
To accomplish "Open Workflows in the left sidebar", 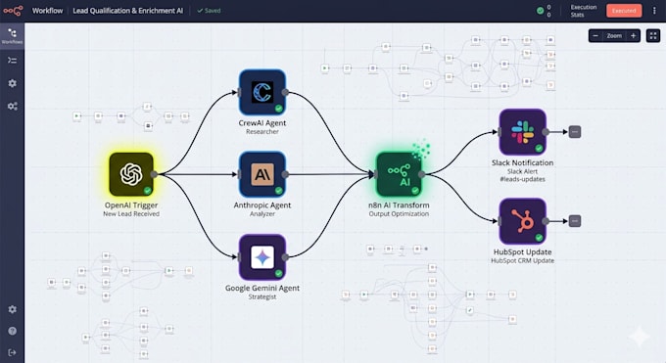I will (x=12, y=36).
